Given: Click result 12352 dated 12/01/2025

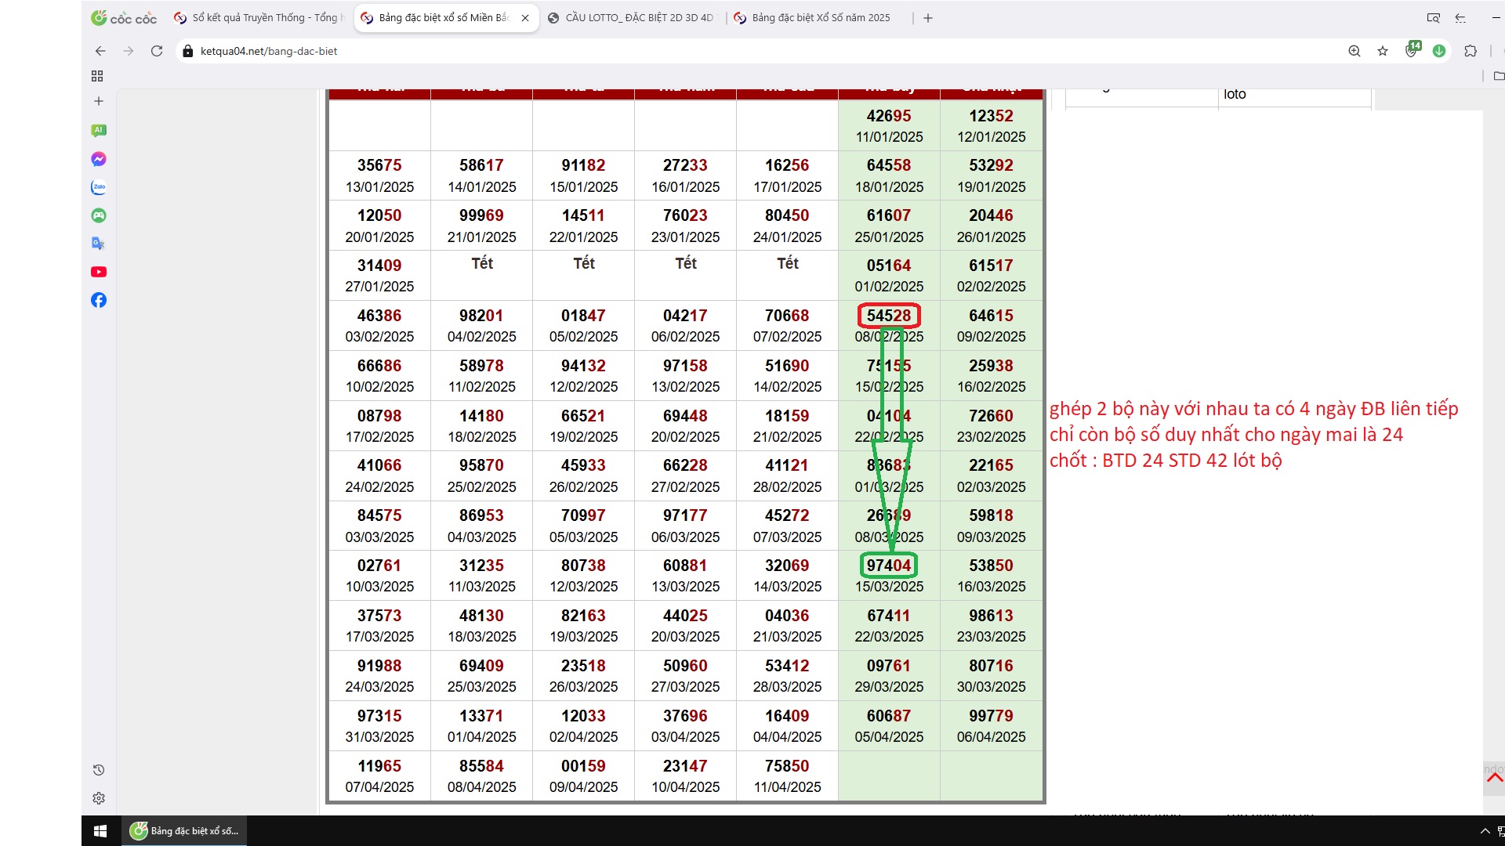Looking at the screenshot, I should click(x=991, y=116).
